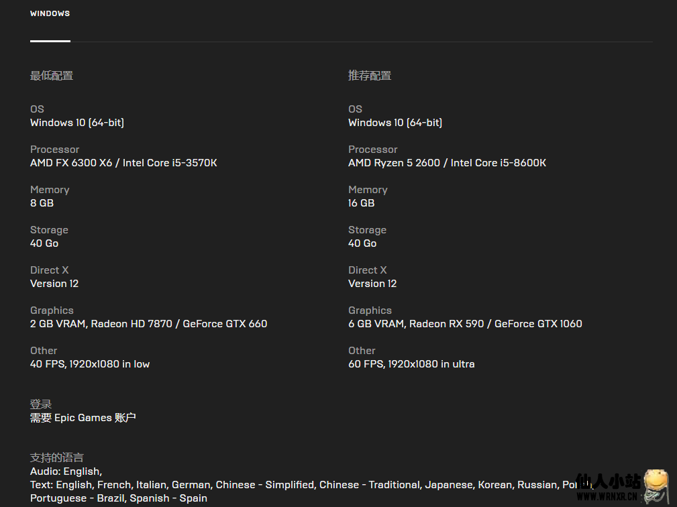677x507 pixels.
Task: Click the "Graphics" label under 最低配置
Action: [x=52, y=311]
